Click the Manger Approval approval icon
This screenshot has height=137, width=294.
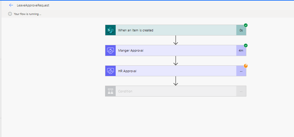point(110,50)
